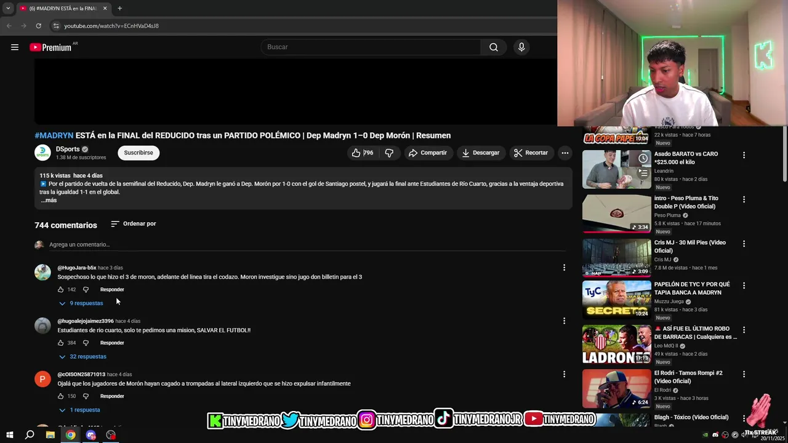Like HugoJara-b5x's comment
Screen dimensions: 788x443
[61, 290]
